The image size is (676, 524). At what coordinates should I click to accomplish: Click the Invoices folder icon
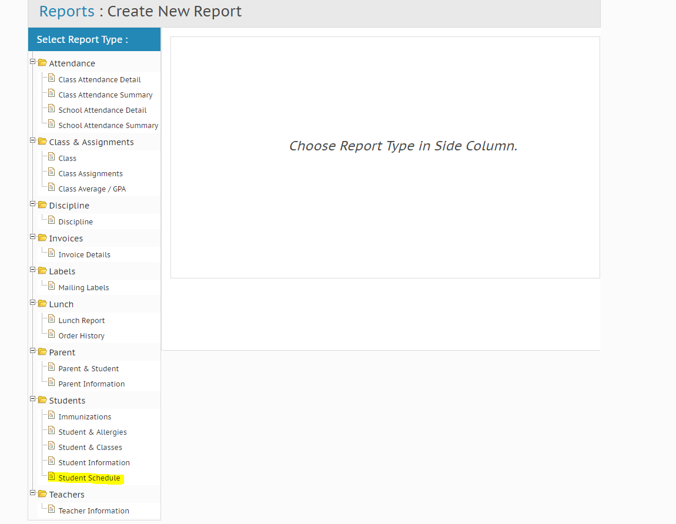(41, 237)
